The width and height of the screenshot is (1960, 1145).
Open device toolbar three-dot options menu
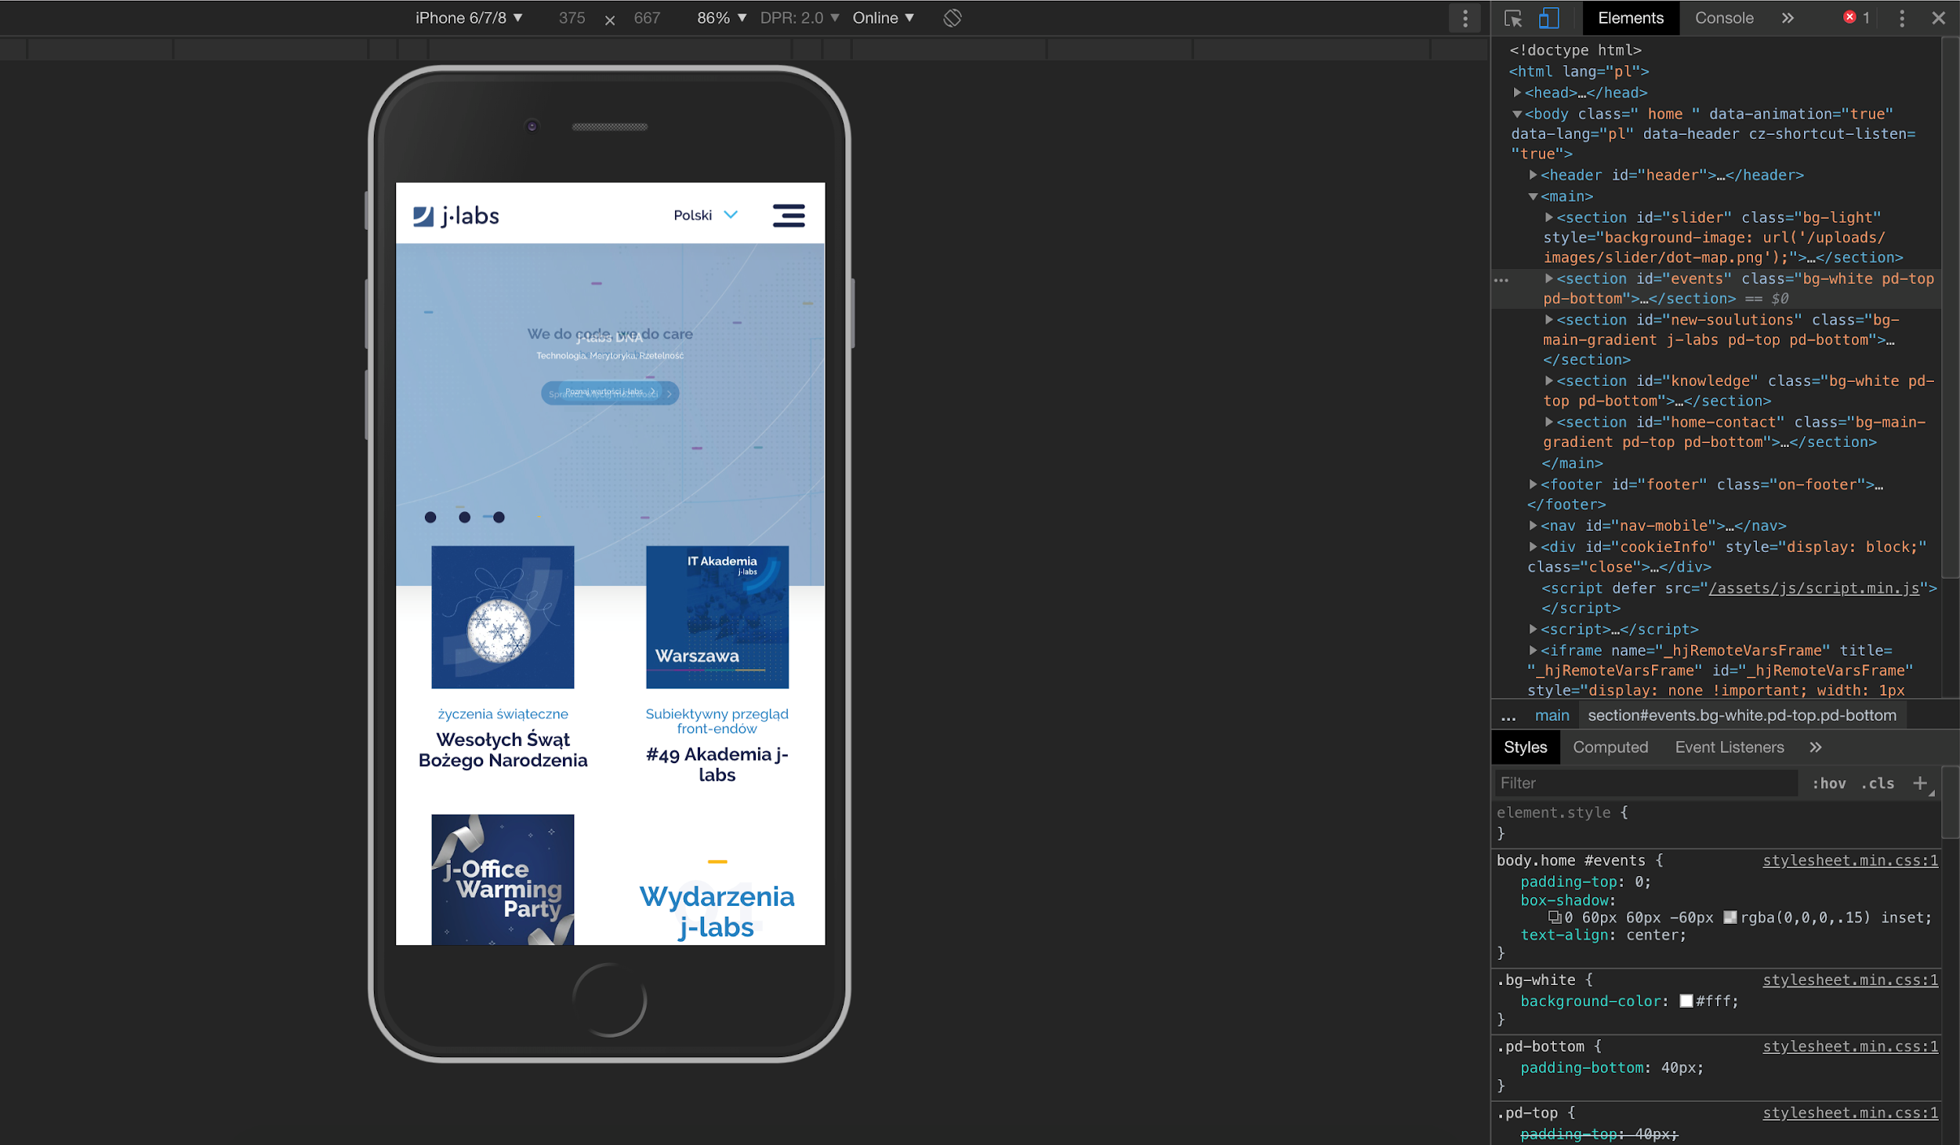1465,18
